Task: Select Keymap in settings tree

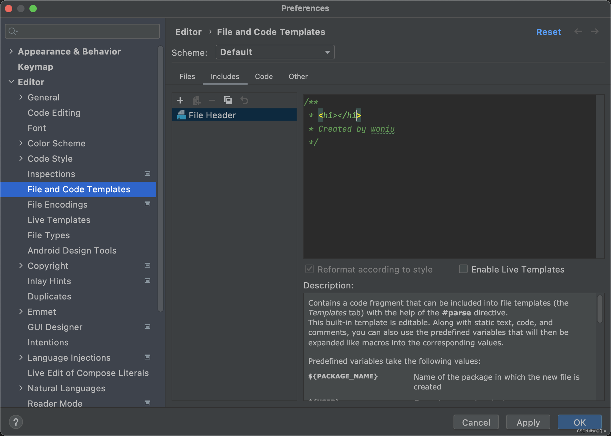Action: pos(36,67)
